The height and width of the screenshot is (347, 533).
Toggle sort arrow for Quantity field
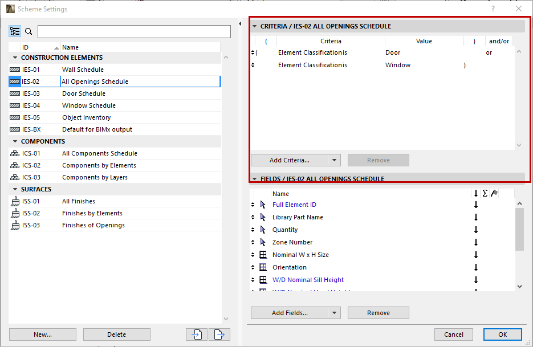(476, 230)
